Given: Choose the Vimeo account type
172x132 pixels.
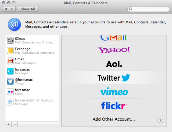Looking at the screenshot, I should click(x=114, y=91).
